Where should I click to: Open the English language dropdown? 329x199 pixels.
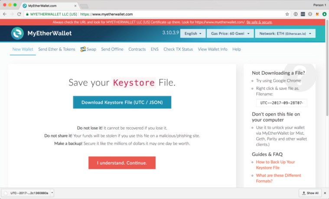coord(193,33)
